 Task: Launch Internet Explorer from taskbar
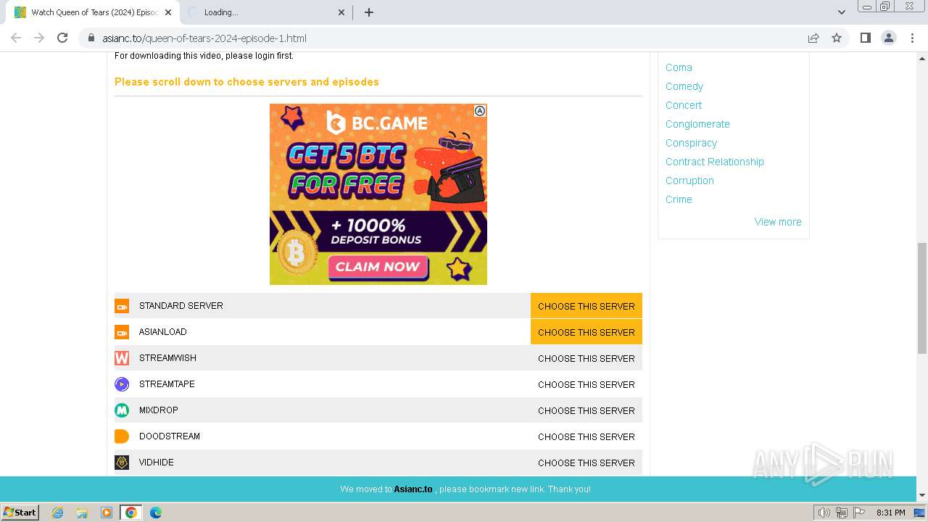coord(57,513)
